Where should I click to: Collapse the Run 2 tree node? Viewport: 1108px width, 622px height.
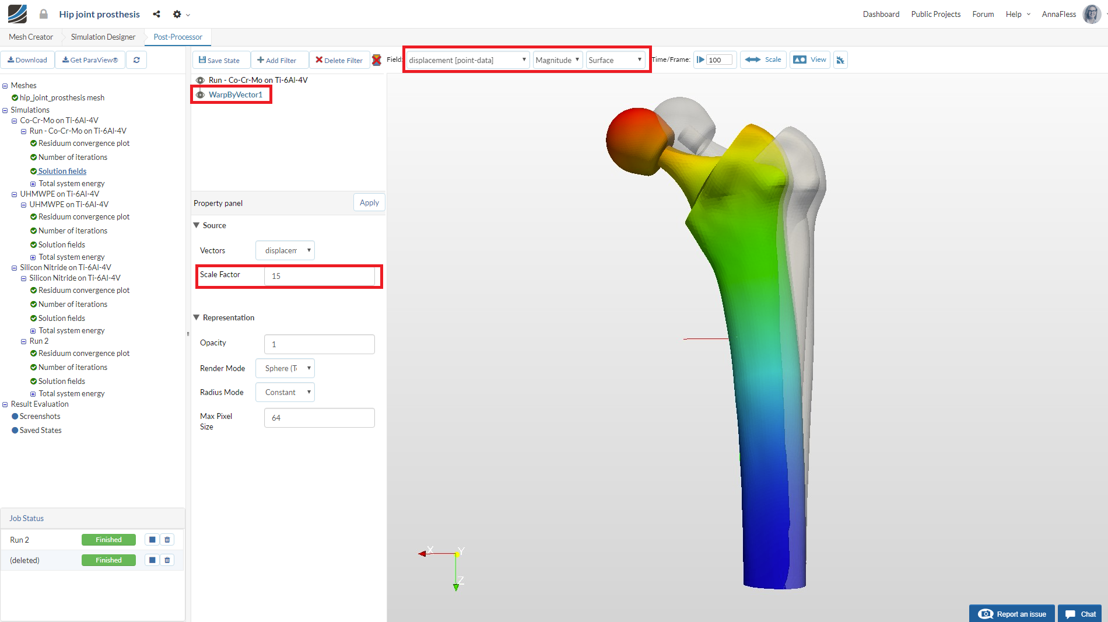(x=24, y=341)
